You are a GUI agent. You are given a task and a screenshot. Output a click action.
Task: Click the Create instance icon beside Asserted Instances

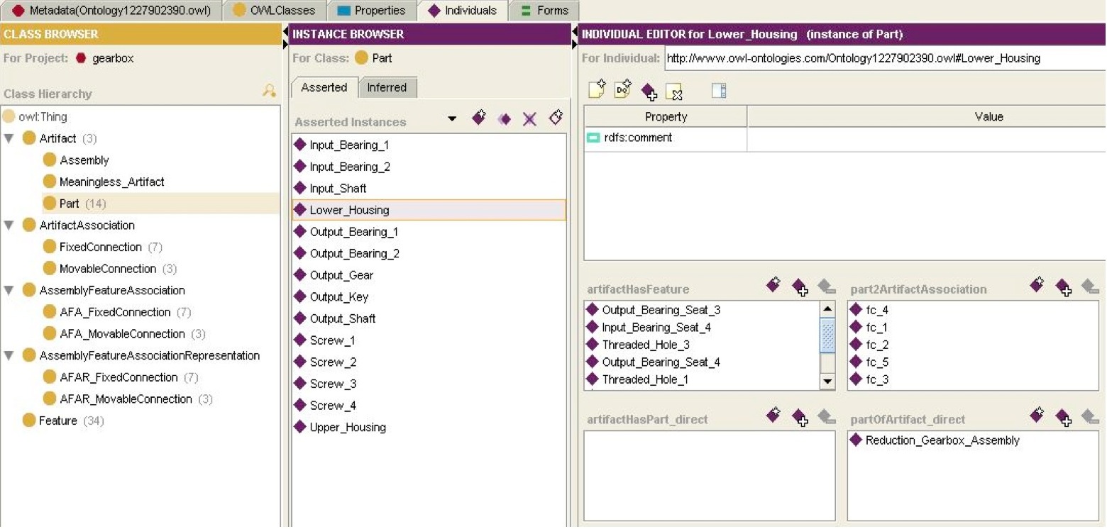pos(479,118)
